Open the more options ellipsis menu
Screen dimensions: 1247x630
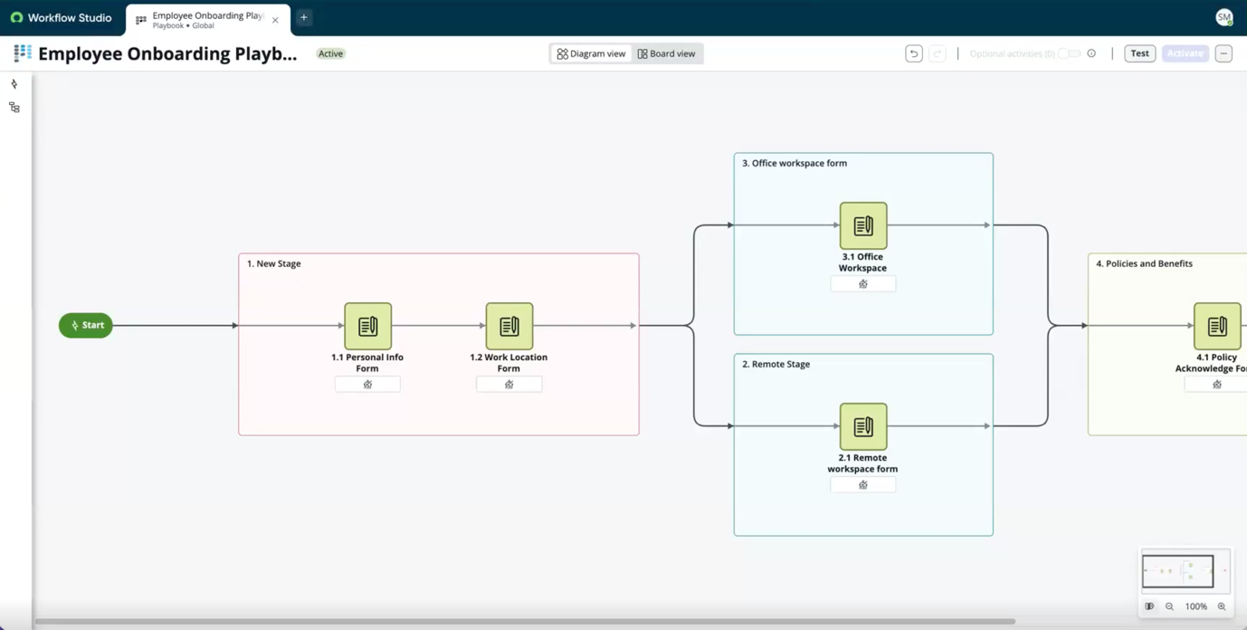(x=1223, y=53)
